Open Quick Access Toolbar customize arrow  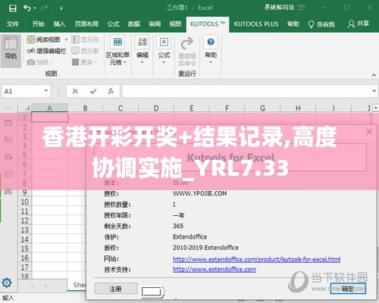pos(61,8)
